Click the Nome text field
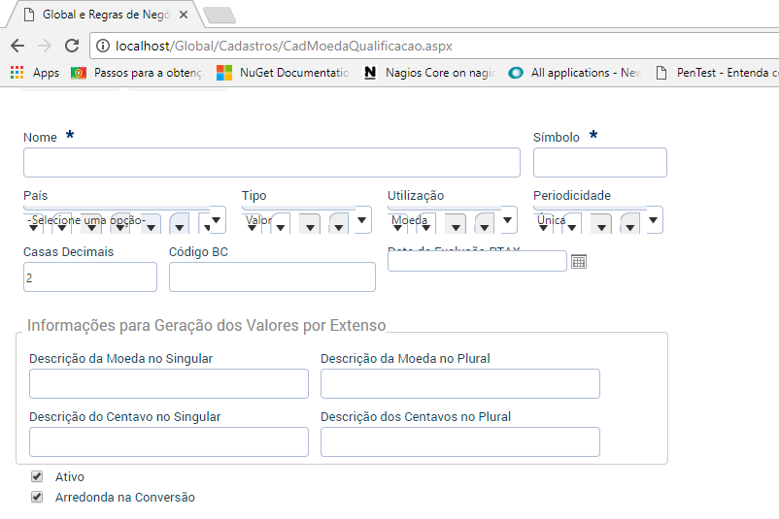 [272, 162]
